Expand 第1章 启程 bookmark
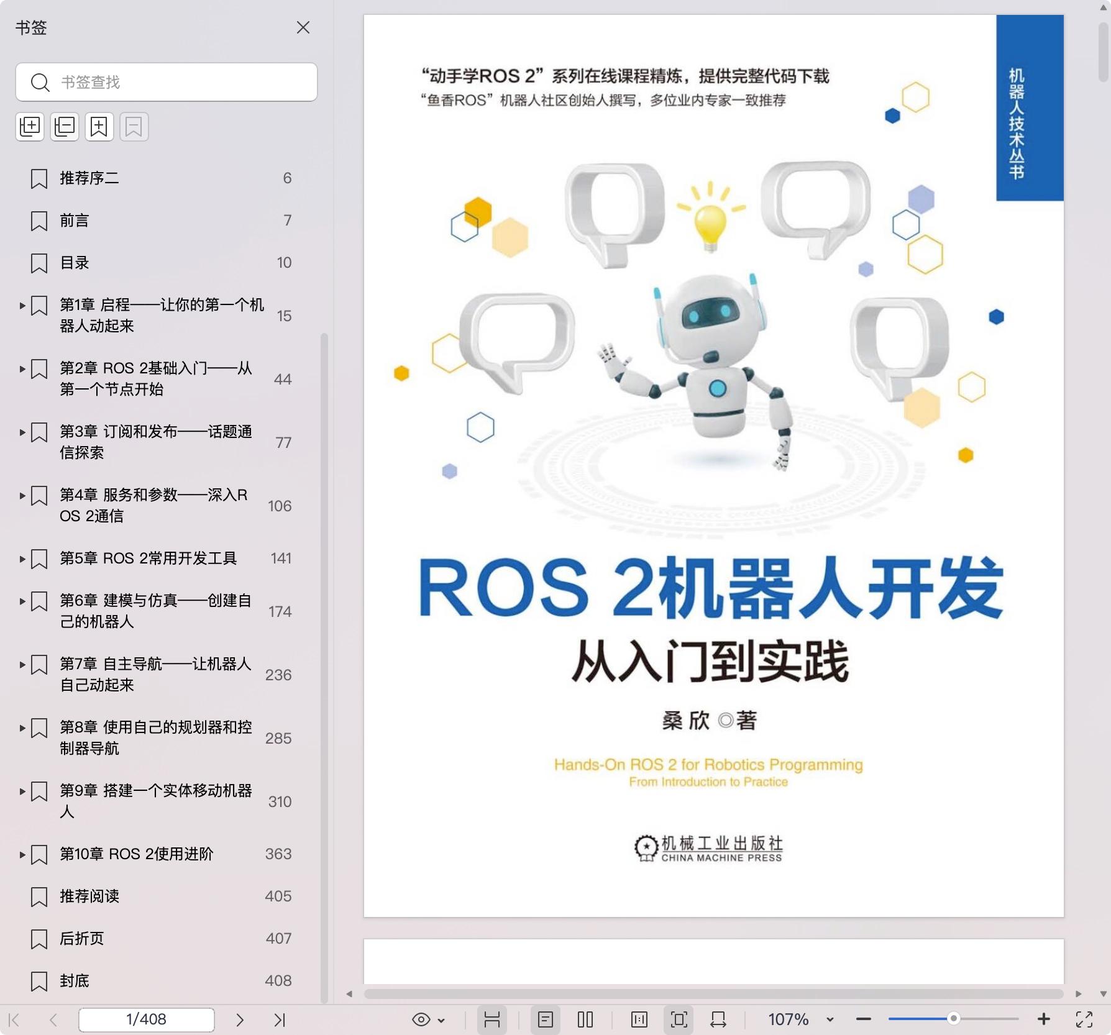Image resolution: width=1111 pixels, height=1035 pixels. [x=22, y=306]
